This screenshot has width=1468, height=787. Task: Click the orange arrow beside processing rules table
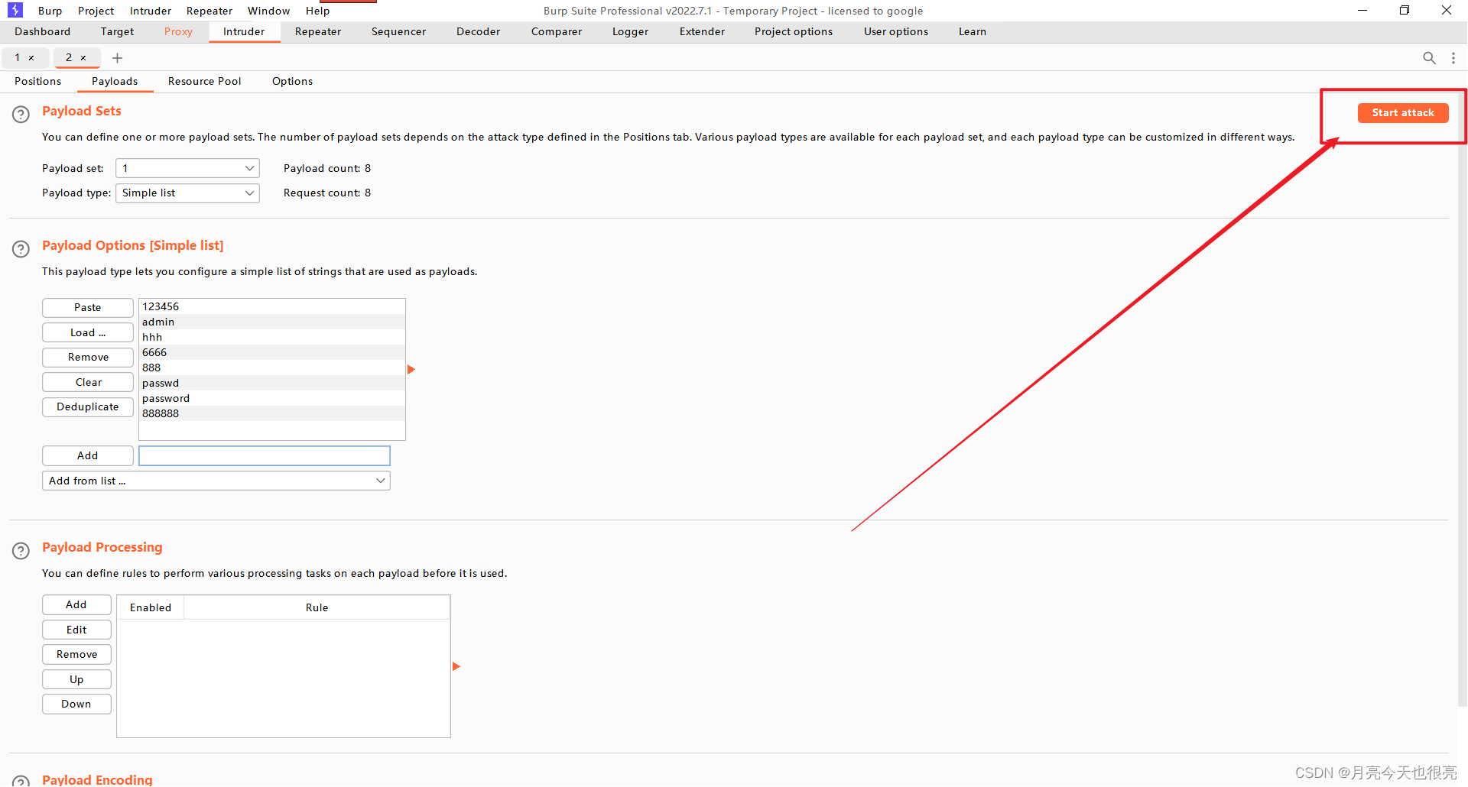pos(456,666)
